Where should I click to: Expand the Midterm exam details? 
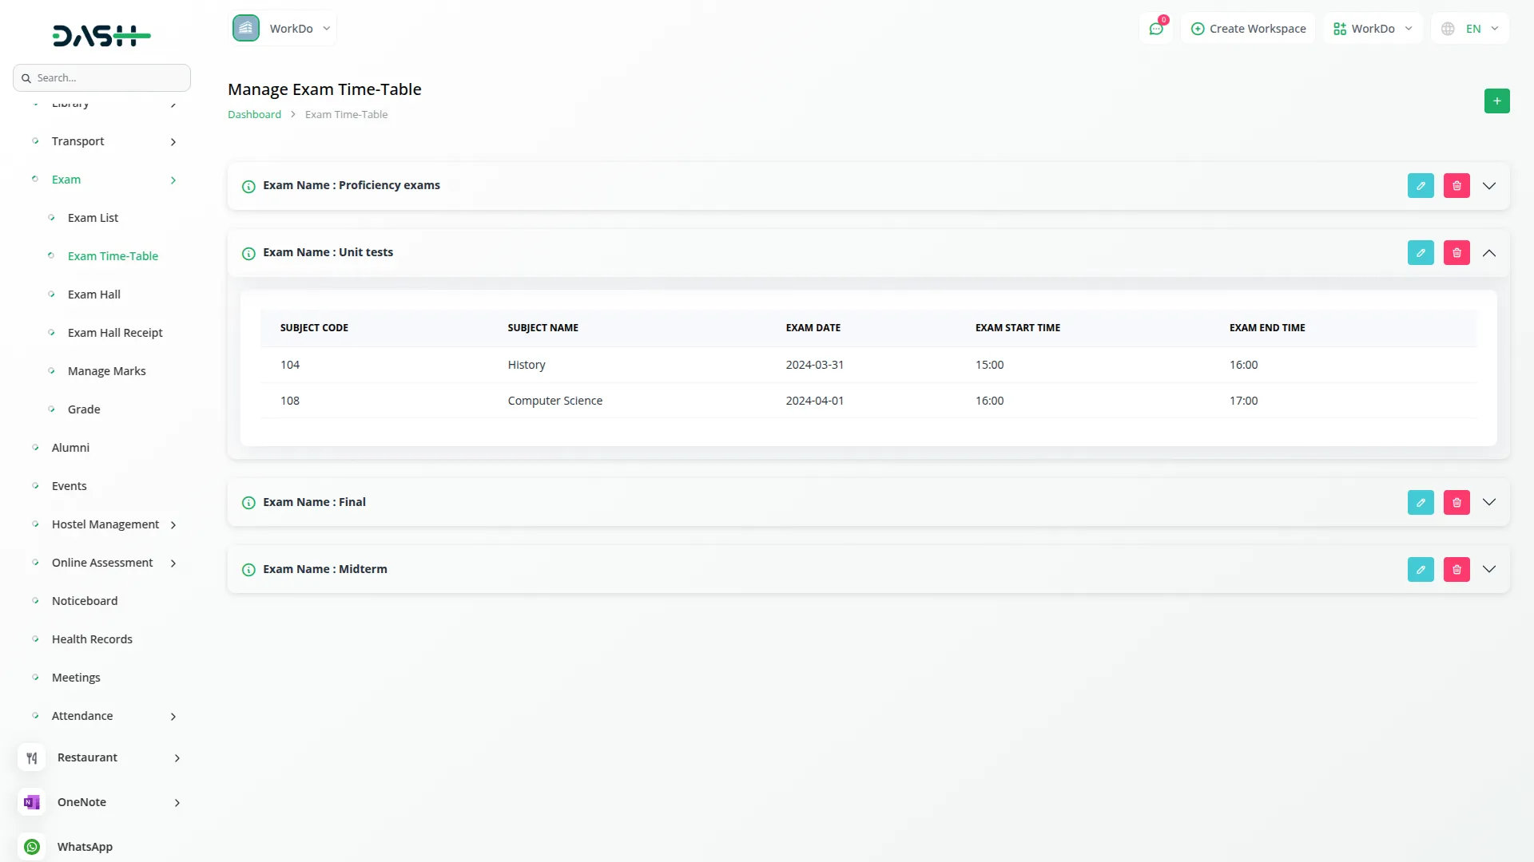pos(1488,569)
